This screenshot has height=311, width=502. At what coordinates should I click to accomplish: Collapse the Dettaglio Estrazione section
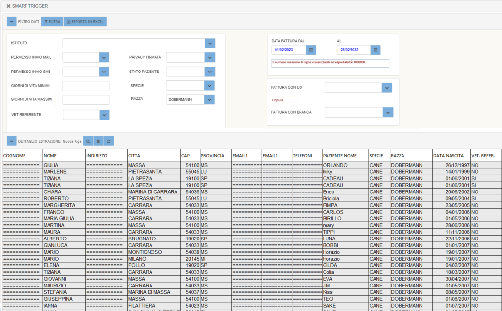pos(11,141)
